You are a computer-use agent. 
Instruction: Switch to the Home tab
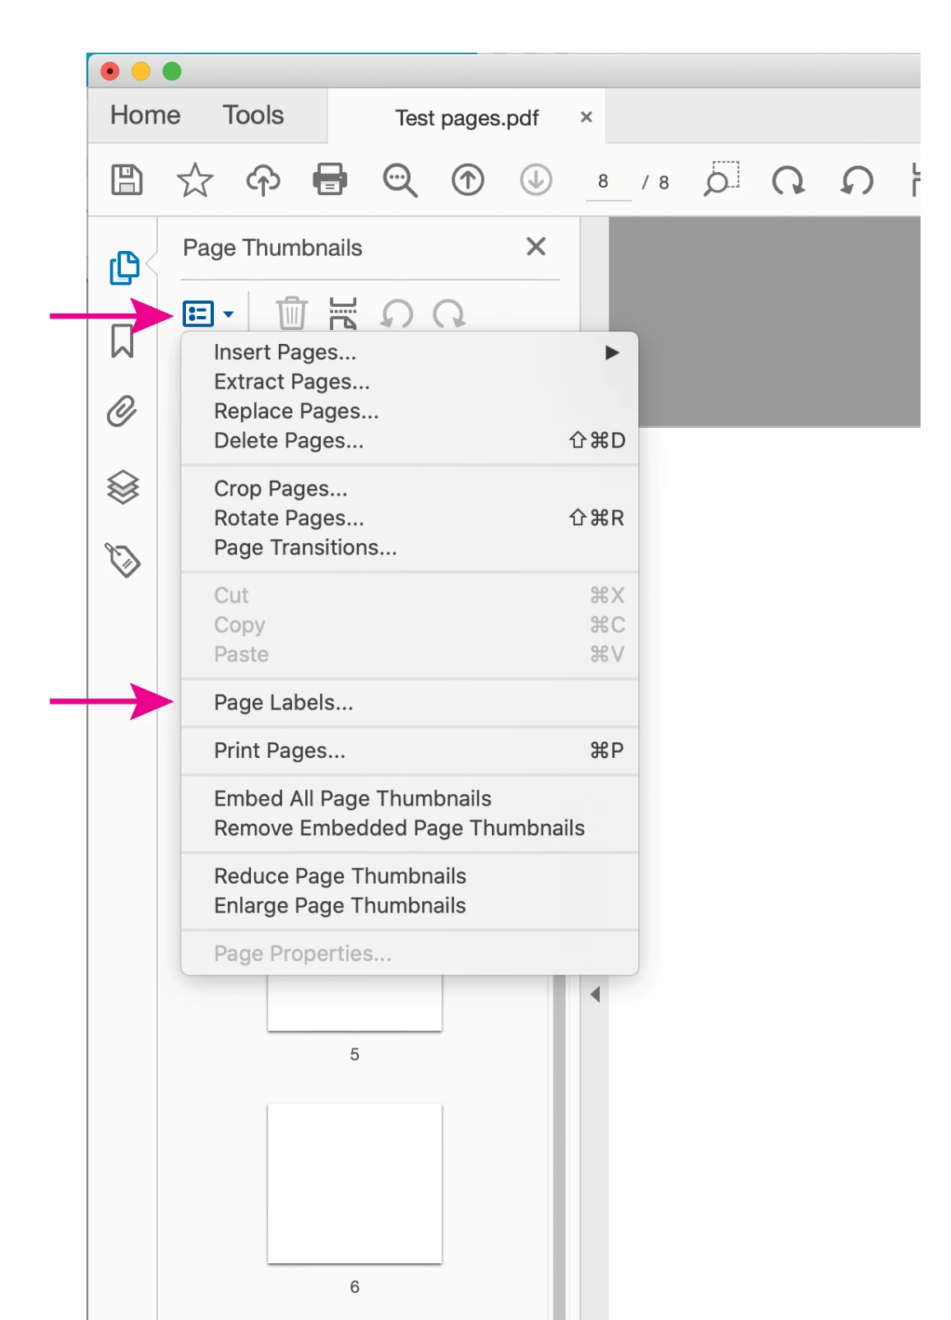[x=146, y=114]
